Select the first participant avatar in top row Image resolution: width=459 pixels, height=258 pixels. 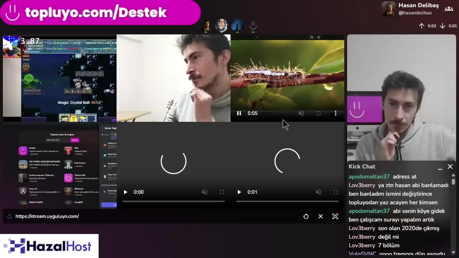click(206, 25)
